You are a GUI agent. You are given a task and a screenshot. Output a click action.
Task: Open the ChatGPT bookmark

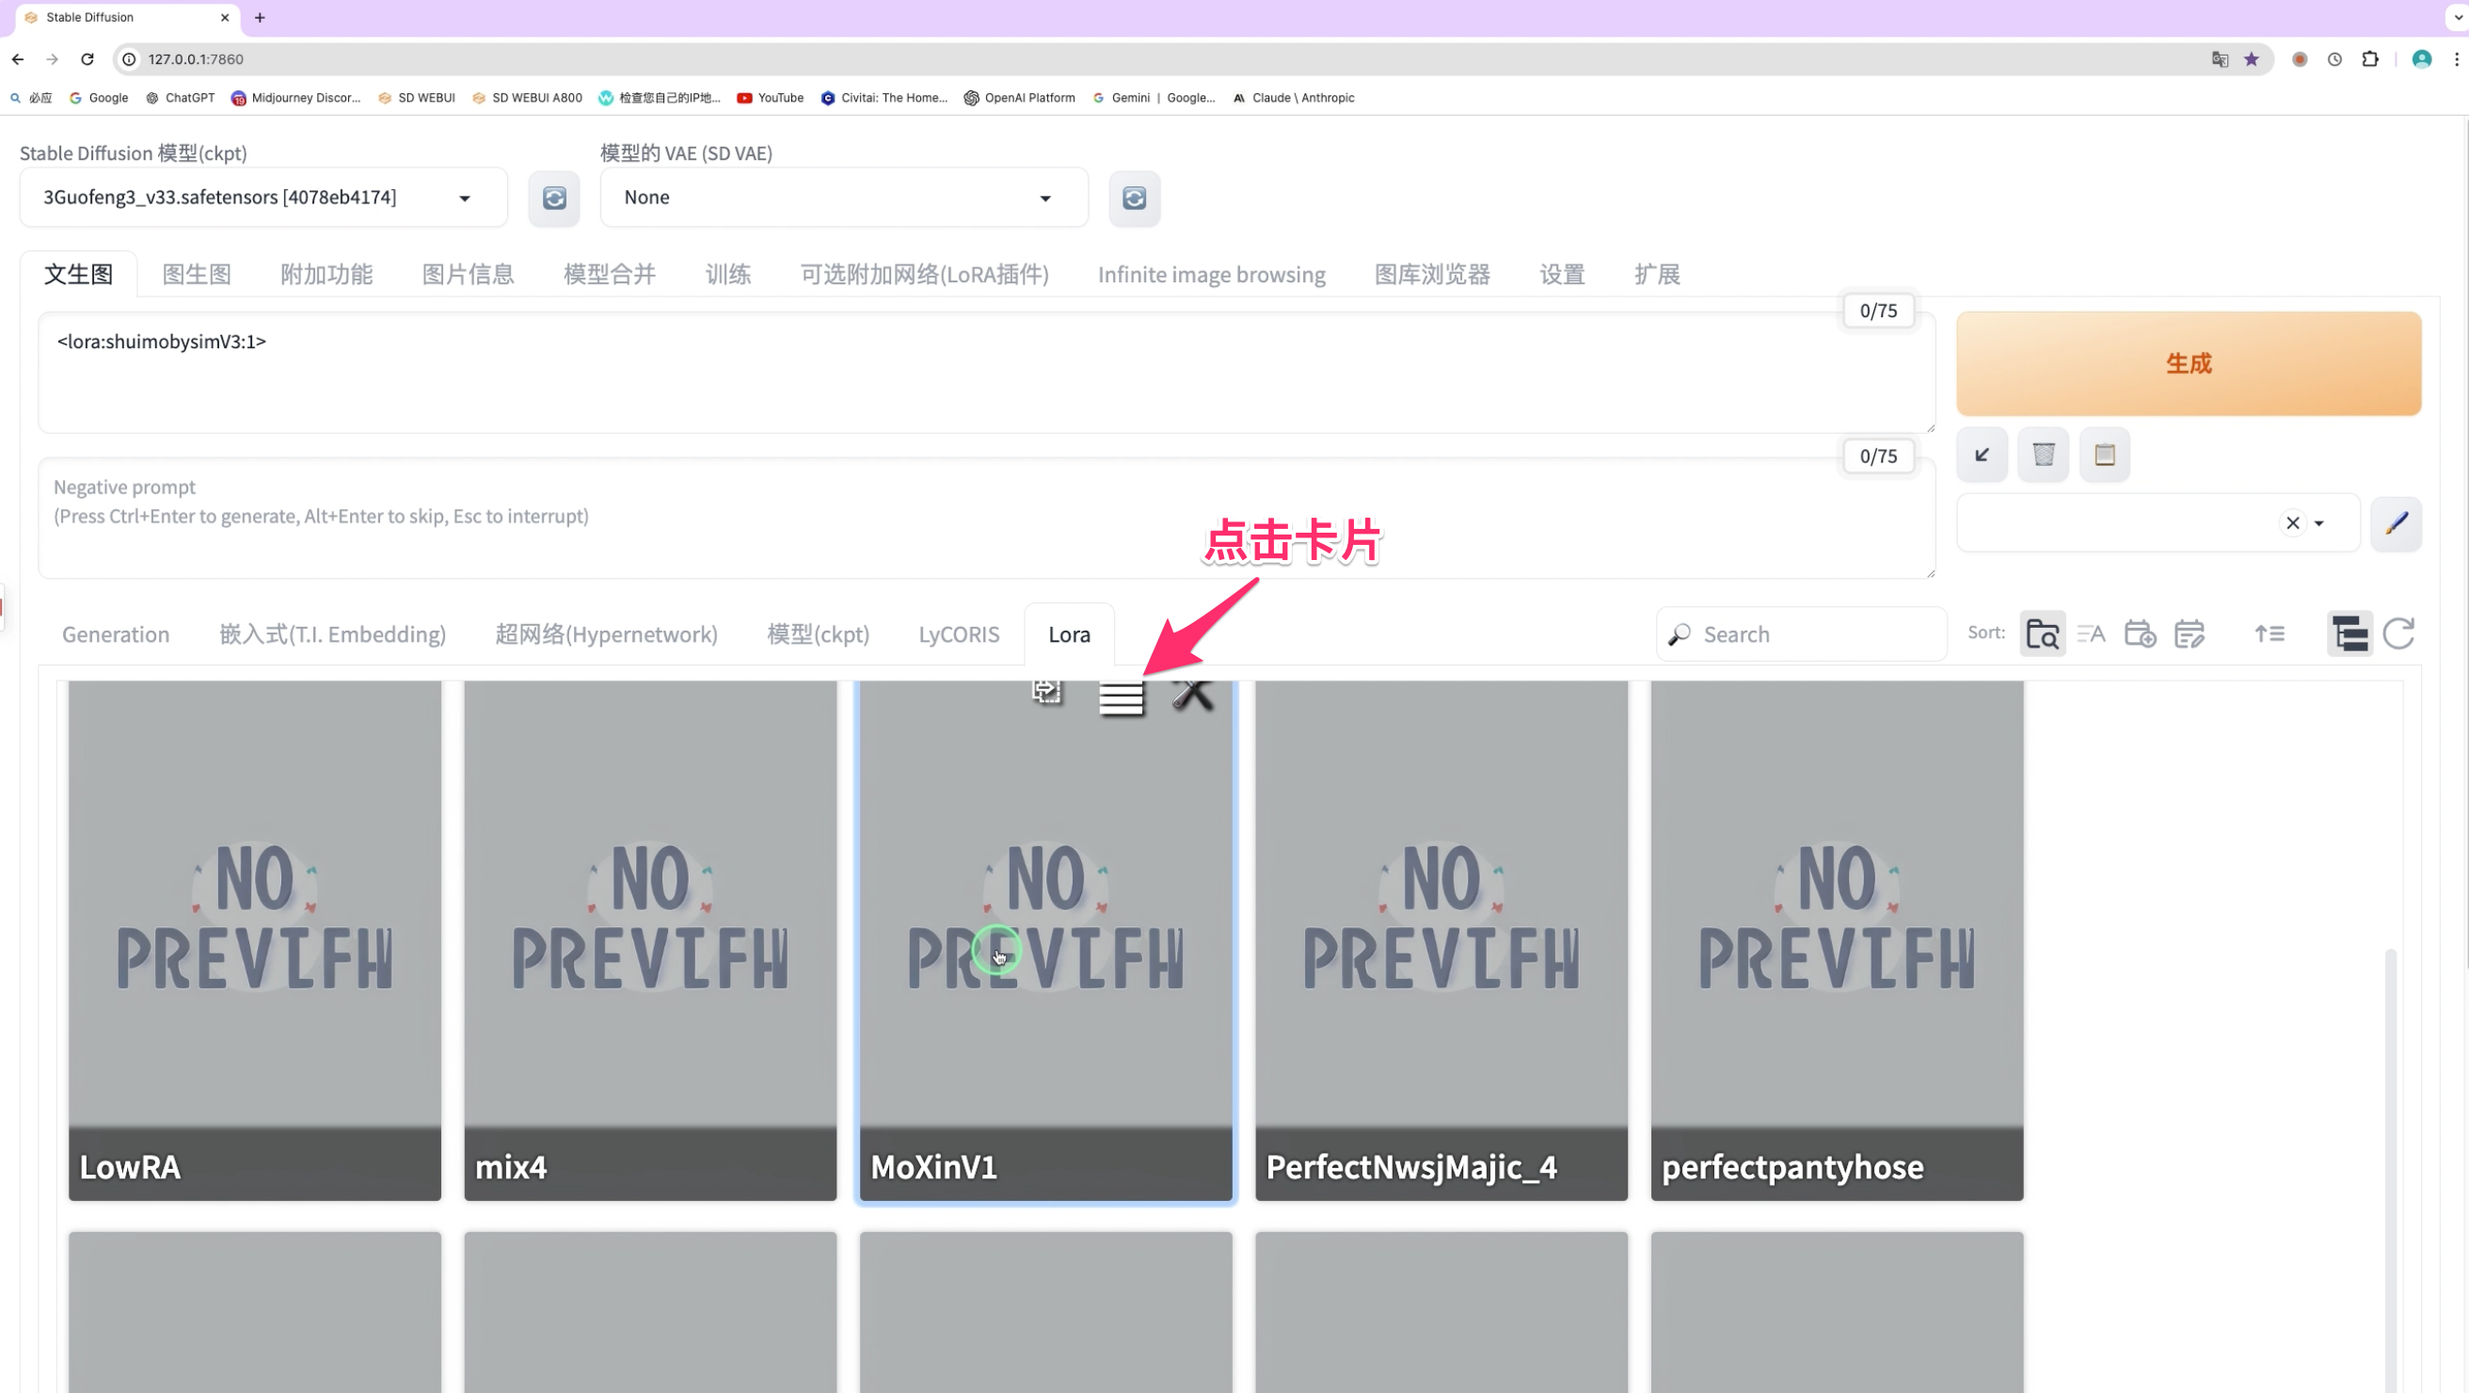point(181,98)
